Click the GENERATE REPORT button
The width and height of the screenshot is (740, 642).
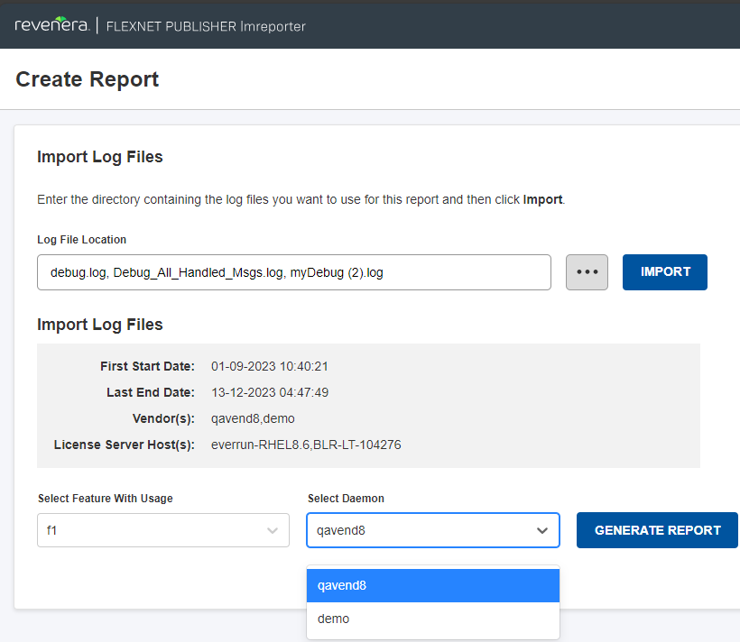[x=657, y=530]
